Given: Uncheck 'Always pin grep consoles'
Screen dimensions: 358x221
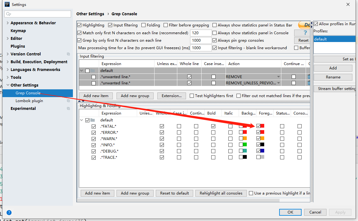Looking at the screenshot, I should click(x=214, y=40).
